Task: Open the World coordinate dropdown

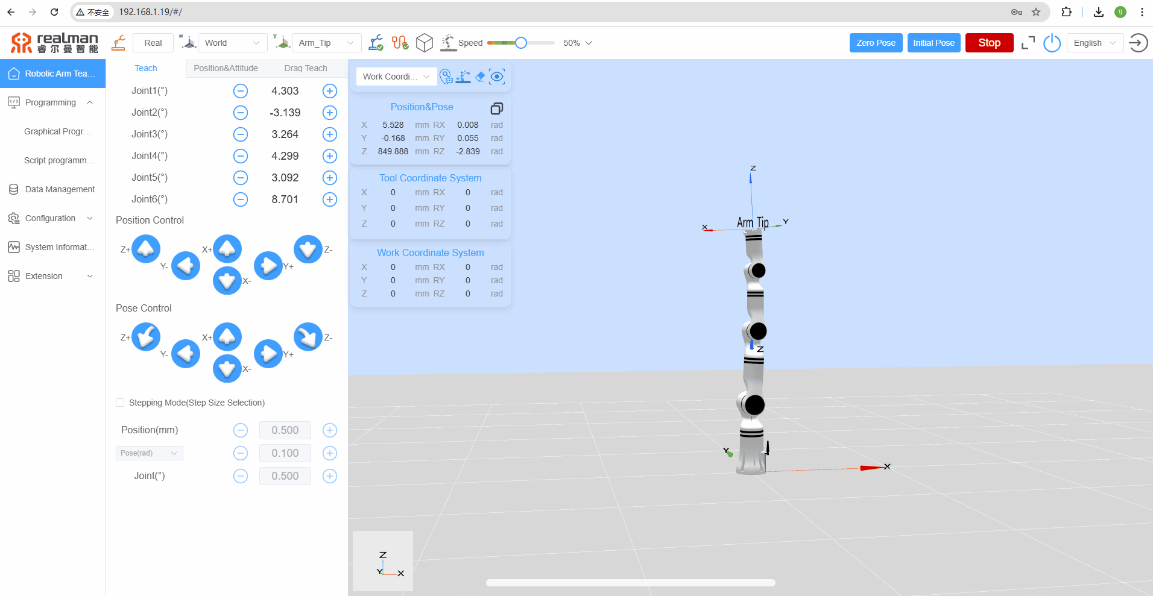Action: click(232, 43)
